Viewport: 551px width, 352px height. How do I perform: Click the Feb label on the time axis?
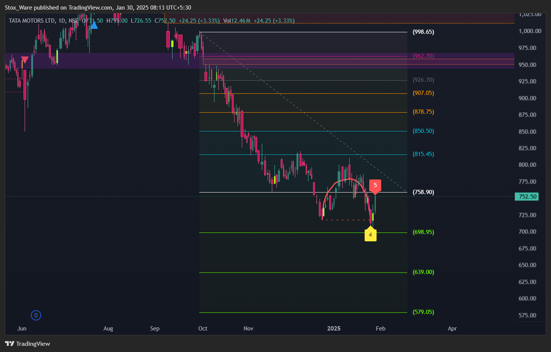pos(380,329)
